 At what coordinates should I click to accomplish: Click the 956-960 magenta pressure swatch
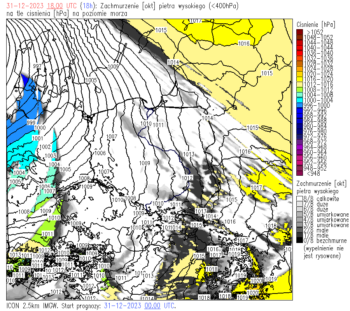(299, 158)
